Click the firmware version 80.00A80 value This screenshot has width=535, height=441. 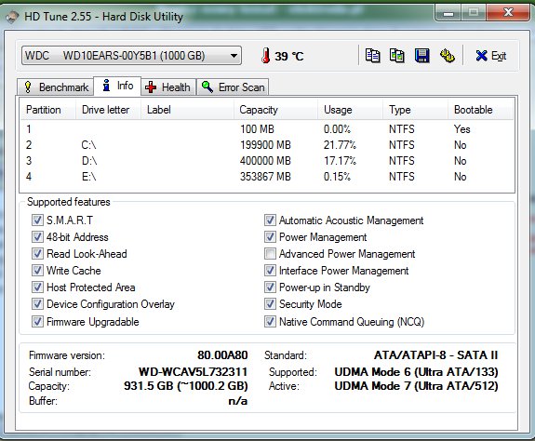click(222, 355)
